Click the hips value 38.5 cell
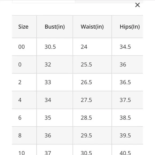 (127, 118)
